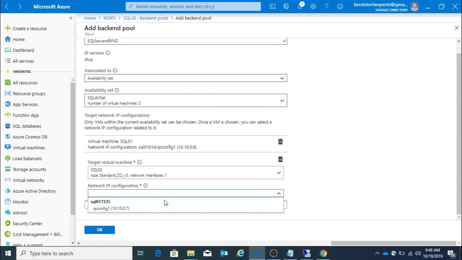Open the SQL02 target virtual machine dropdown

(x=186, y=172)
